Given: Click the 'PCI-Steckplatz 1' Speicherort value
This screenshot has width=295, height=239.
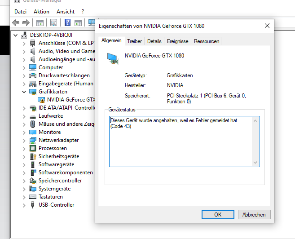Looking at the screenshot, I should point(207,99).
